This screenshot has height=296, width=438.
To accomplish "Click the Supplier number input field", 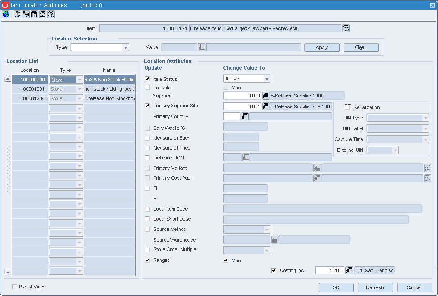I will point(242,96).
